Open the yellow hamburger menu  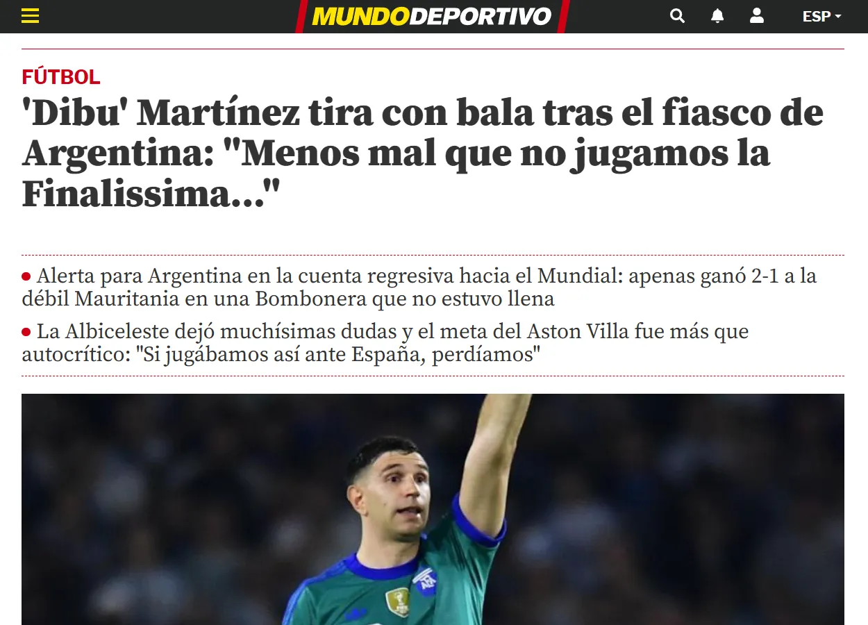(30, 16)
